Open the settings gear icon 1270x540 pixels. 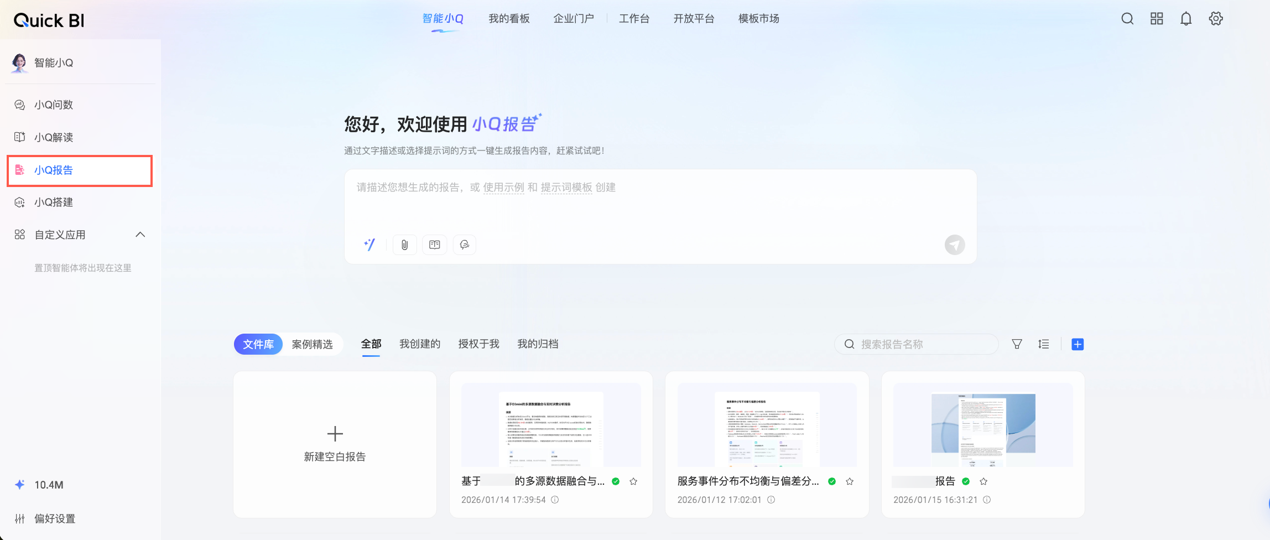pos(1216,19)
